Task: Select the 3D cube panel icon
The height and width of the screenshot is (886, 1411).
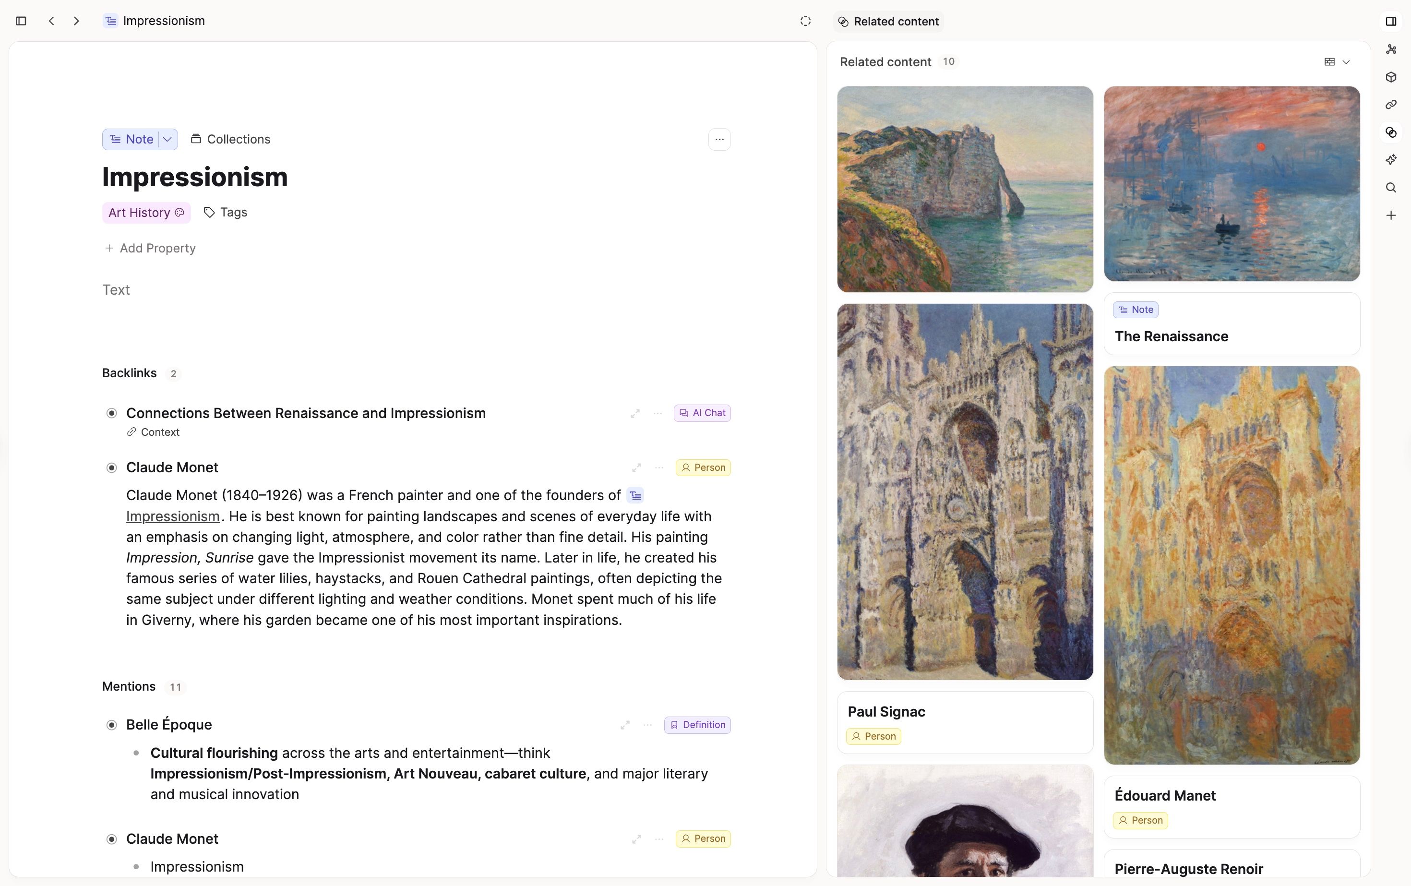Action: click(x=1392, y=77)
